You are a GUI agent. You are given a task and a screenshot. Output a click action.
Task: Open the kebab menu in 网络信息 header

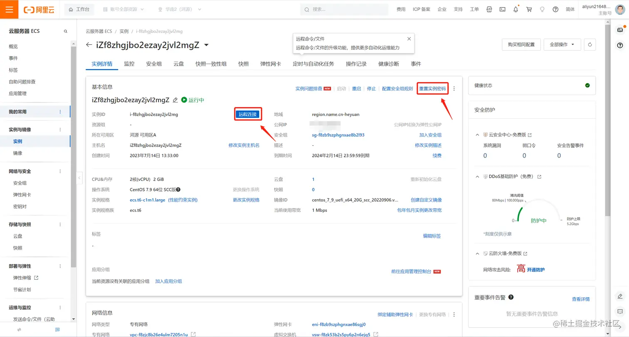point(454,315)
